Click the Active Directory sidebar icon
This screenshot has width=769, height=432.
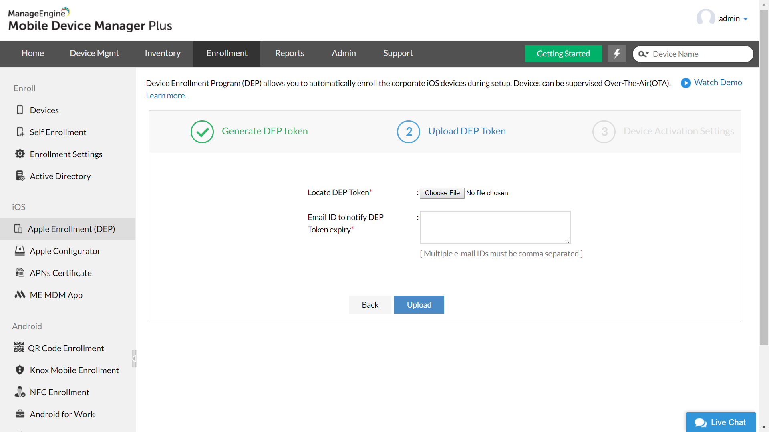point(20,176)
